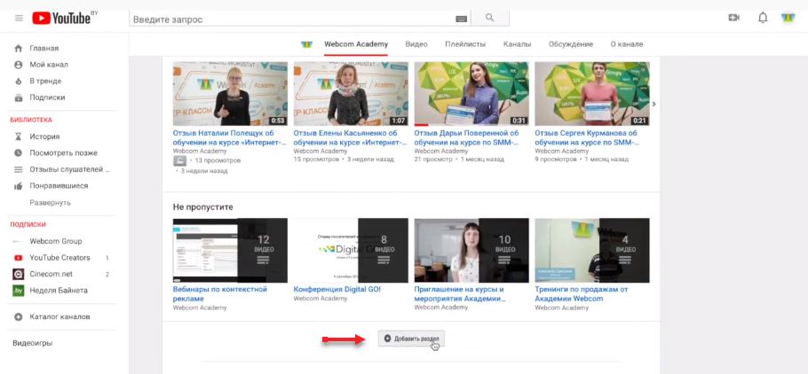The image size is (808, 374).
Task: Open History in the sidebar
Action: (44, 136)
